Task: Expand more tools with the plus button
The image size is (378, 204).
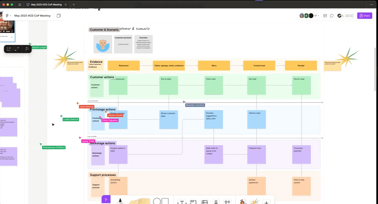Action: pyautogui.click(x=266, y=202)
